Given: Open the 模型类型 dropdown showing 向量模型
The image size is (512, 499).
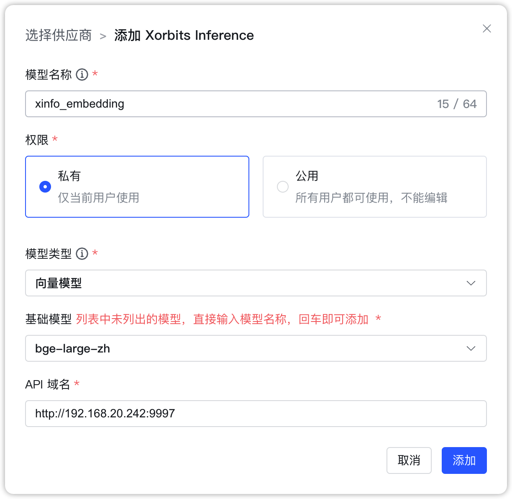Looking at the screenshot, I should pyautogui.click(x=243, y=283).
